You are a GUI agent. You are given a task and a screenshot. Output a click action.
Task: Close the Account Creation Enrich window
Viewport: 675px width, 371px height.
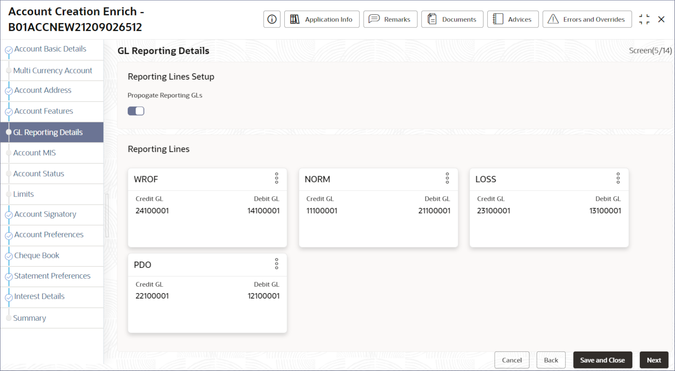click(661, 19)
